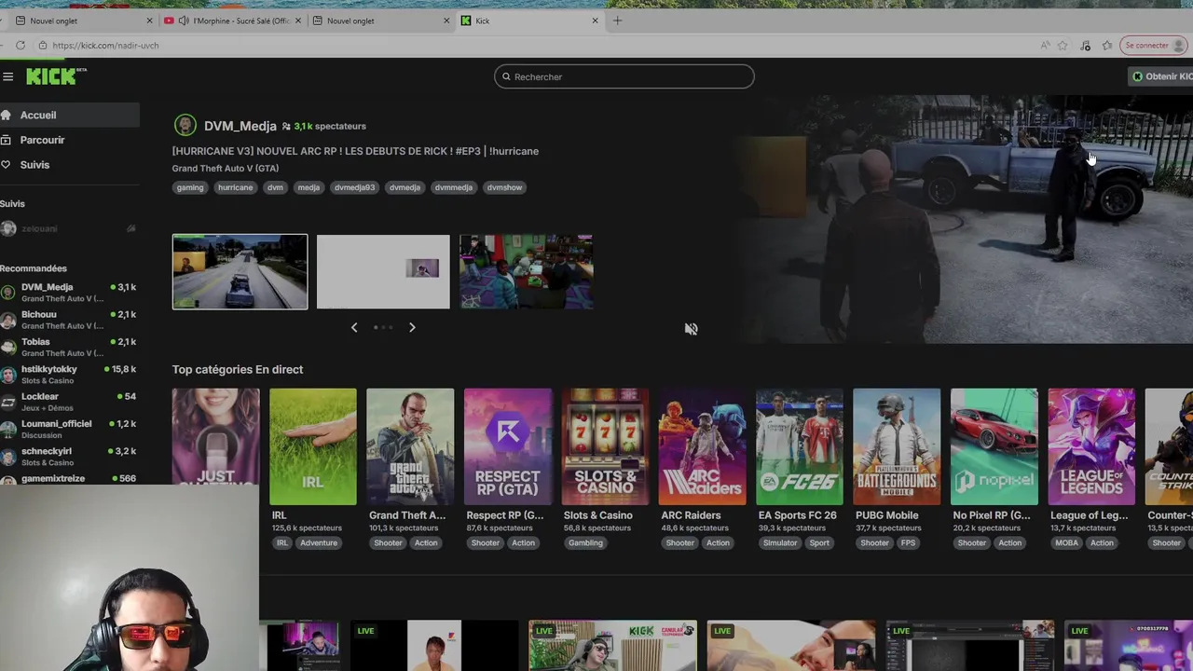View site information lock icon
This screenshot has height=671, width=1193.
pyautogui.click(x=44, y=45)
